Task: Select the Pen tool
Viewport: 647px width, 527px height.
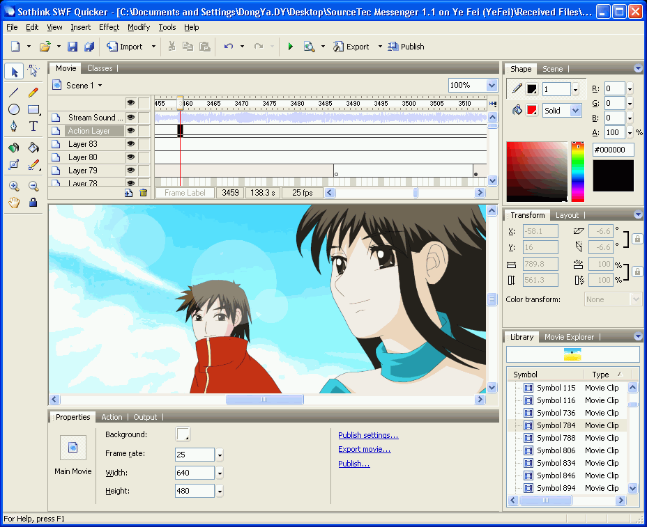Action: (x=14, y=126)
